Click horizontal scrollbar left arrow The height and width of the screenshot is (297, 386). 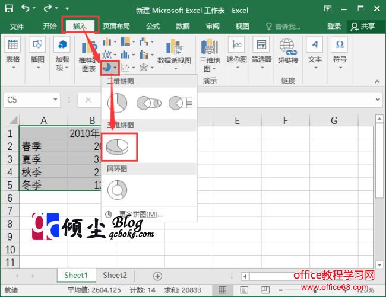tap(245, 276)
